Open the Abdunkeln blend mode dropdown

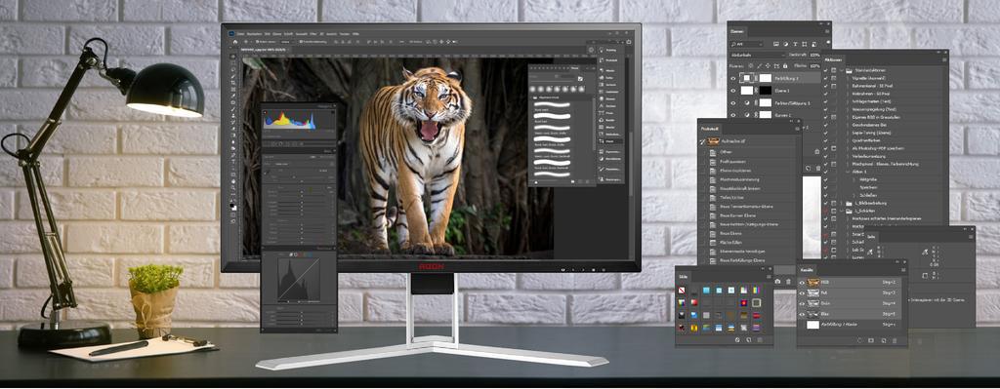point(757,55)
